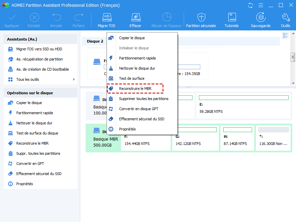Image resolution: width=296 pixels, height=222 pixels.
Task: Click Convertir en GPT in sidebar
Action: tap(30, 164)
